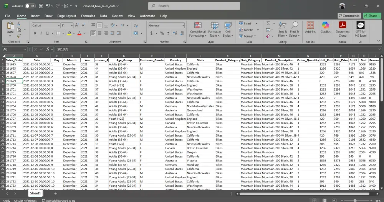384x202 pixels.
Task: Toggle Middle Align
Action: [99, 25]
